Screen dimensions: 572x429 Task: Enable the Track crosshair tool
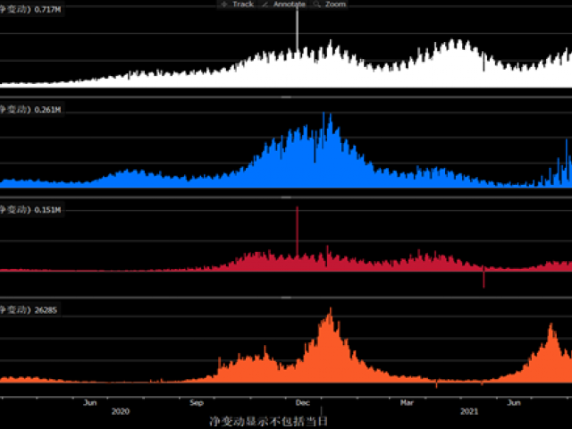point(237,4)
